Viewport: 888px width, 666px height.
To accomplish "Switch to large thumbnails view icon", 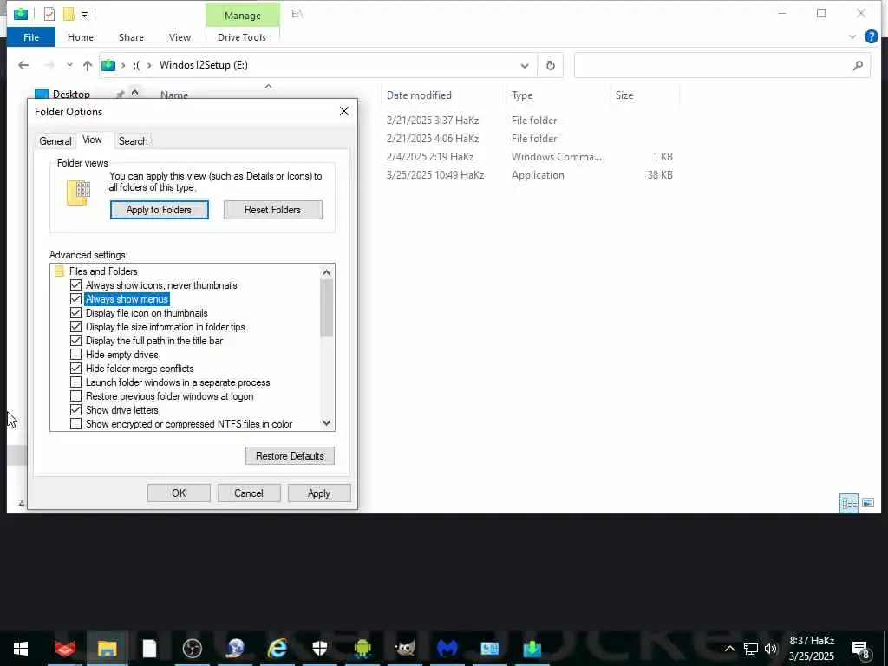I will [x=867, y=503].
